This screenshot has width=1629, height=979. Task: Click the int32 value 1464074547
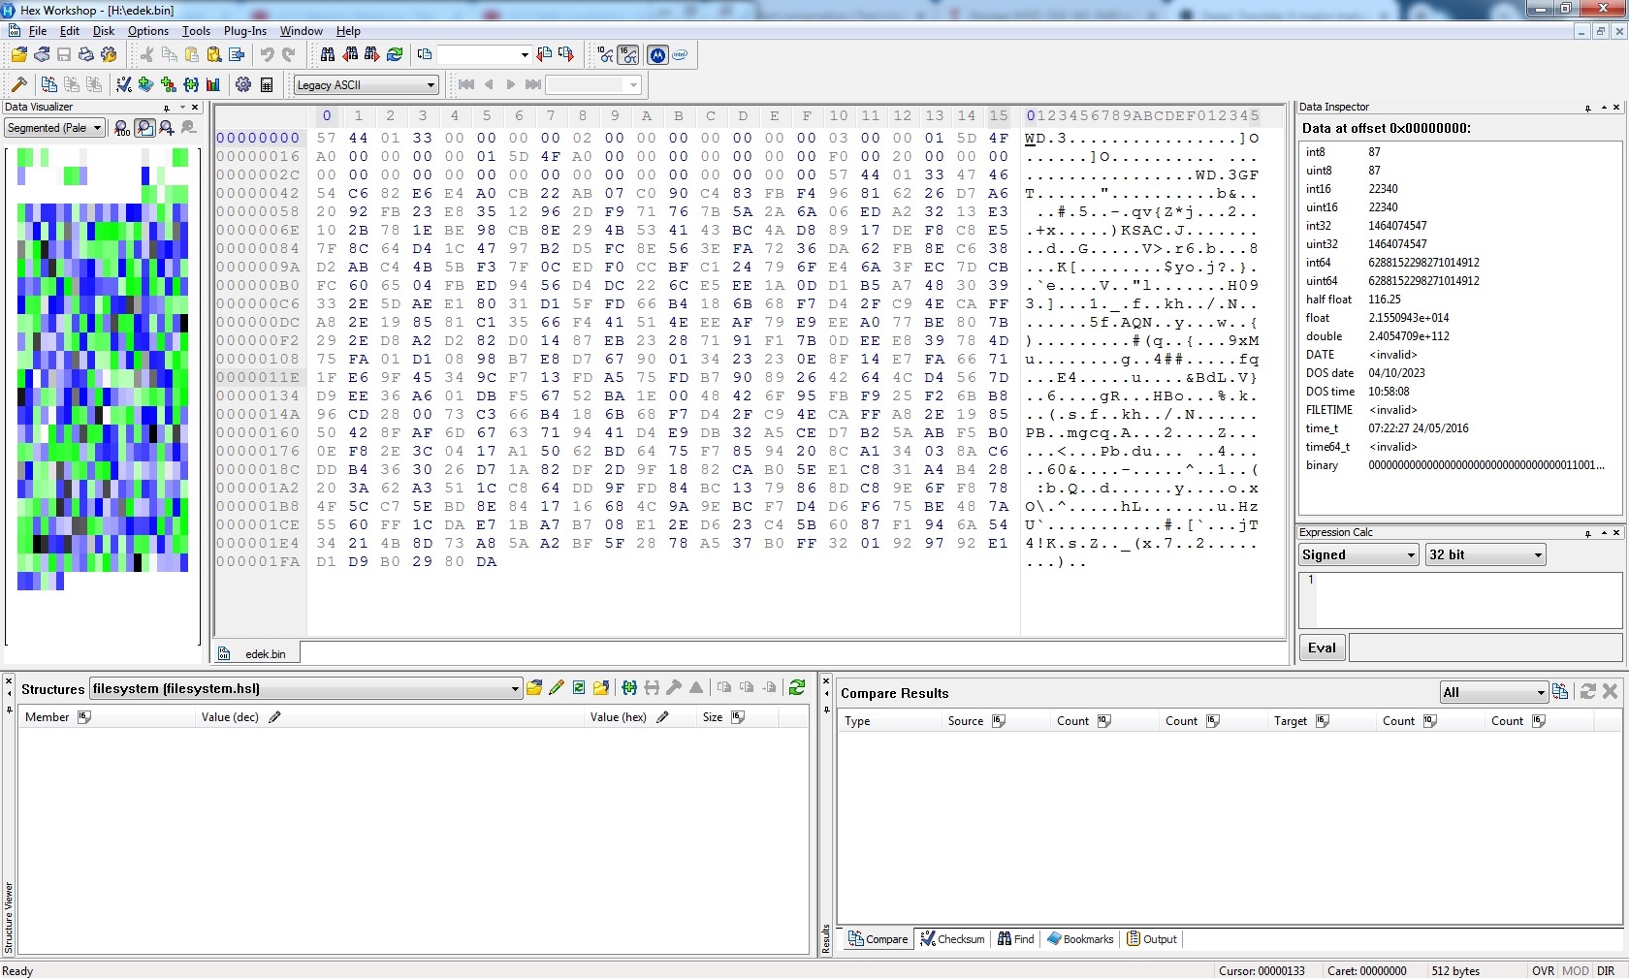click(x=1397, y=226)
